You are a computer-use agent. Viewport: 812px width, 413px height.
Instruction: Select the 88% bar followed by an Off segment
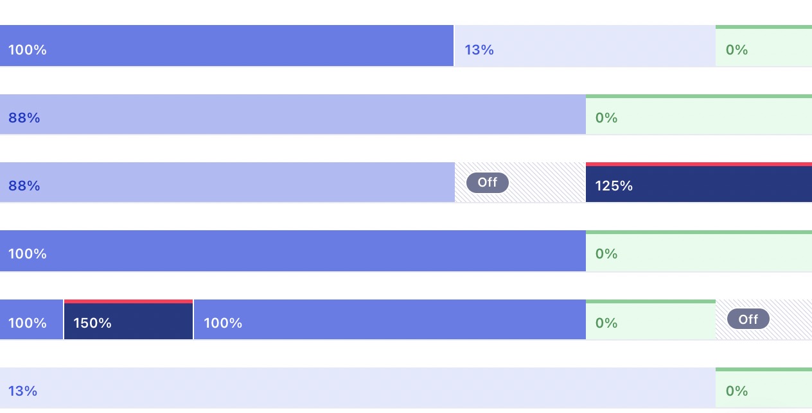[227, 183]
